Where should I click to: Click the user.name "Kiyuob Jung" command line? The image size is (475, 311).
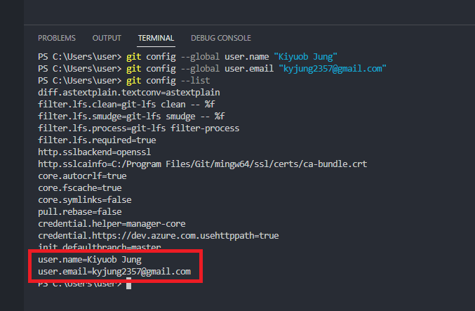point(187,57)
